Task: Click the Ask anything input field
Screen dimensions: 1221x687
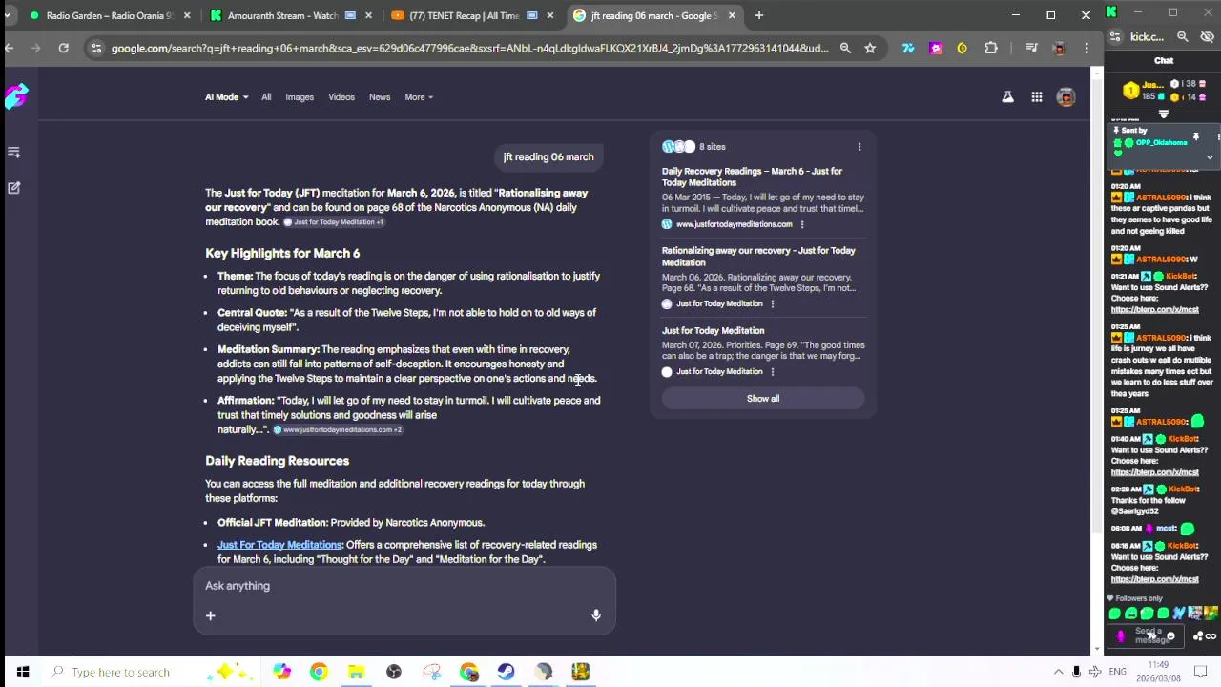Action: pyautogui.click(x=404, y=586)
